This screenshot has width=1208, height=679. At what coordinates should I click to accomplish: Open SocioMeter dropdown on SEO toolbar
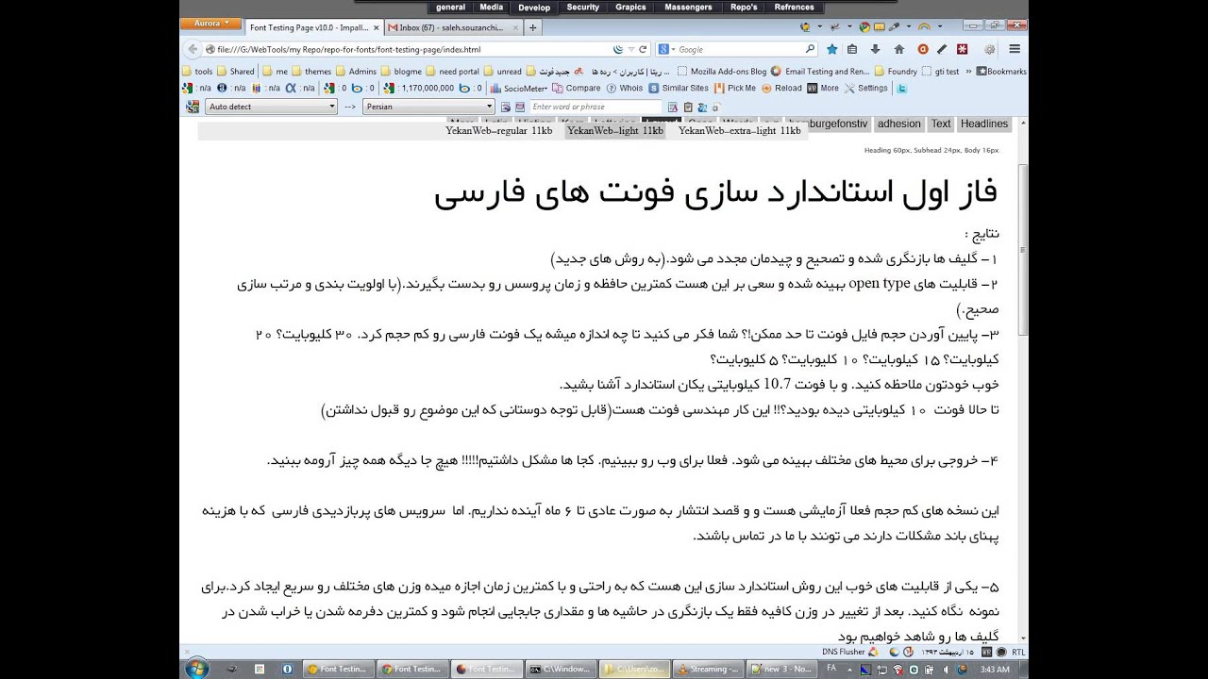point(520,89)
